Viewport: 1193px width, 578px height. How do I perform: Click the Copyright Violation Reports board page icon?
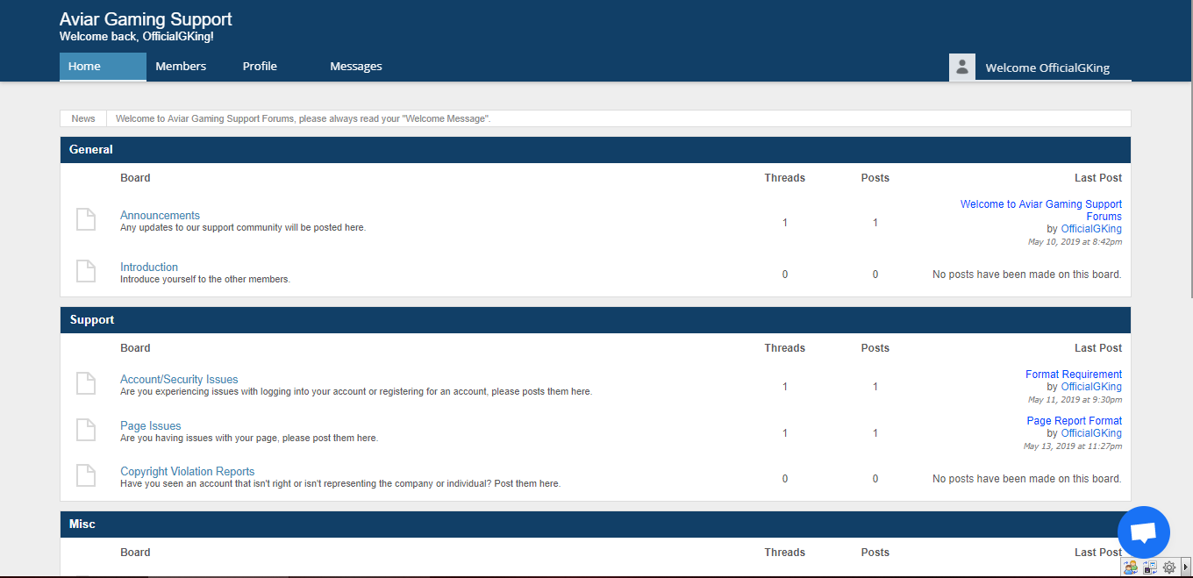86,475
